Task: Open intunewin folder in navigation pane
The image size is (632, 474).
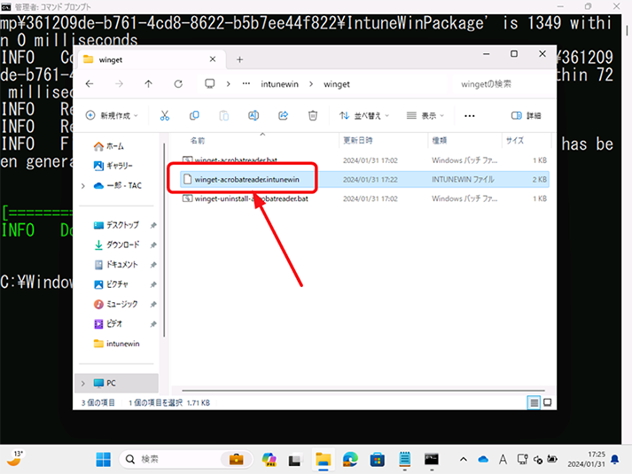Action: (116, 344)
